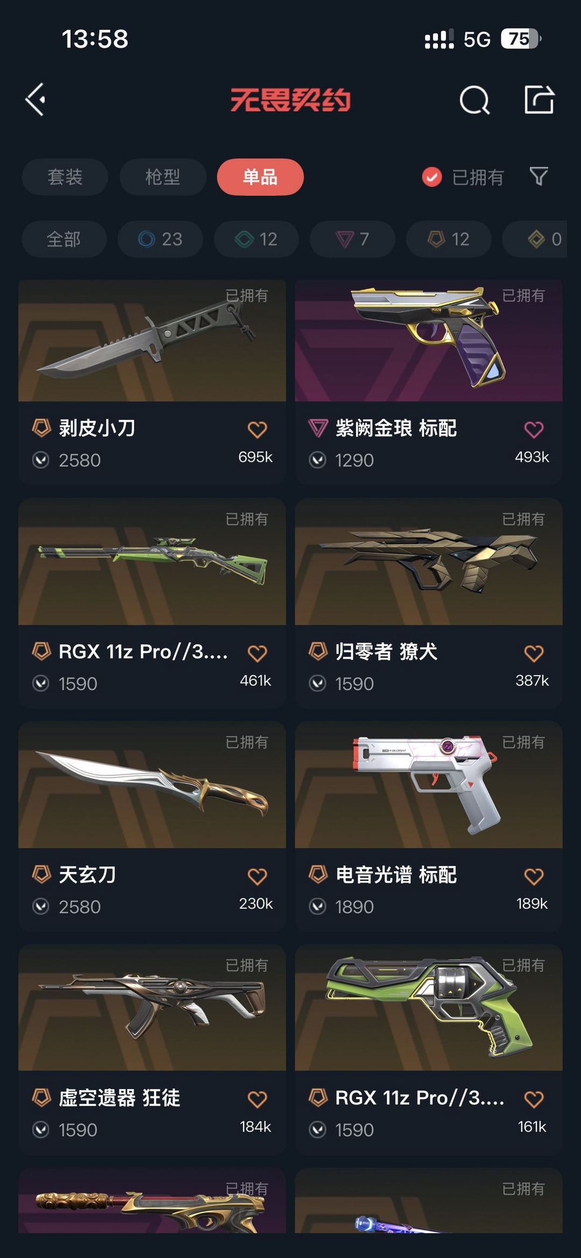Tap the back arrow icon
Image resolution: width=581 pixels, height=1258 pixels.
tap(36, 100)
